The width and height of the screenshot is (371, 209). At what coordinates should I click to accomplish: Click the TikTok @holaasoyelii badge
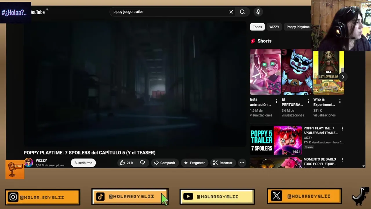(130, 197)
